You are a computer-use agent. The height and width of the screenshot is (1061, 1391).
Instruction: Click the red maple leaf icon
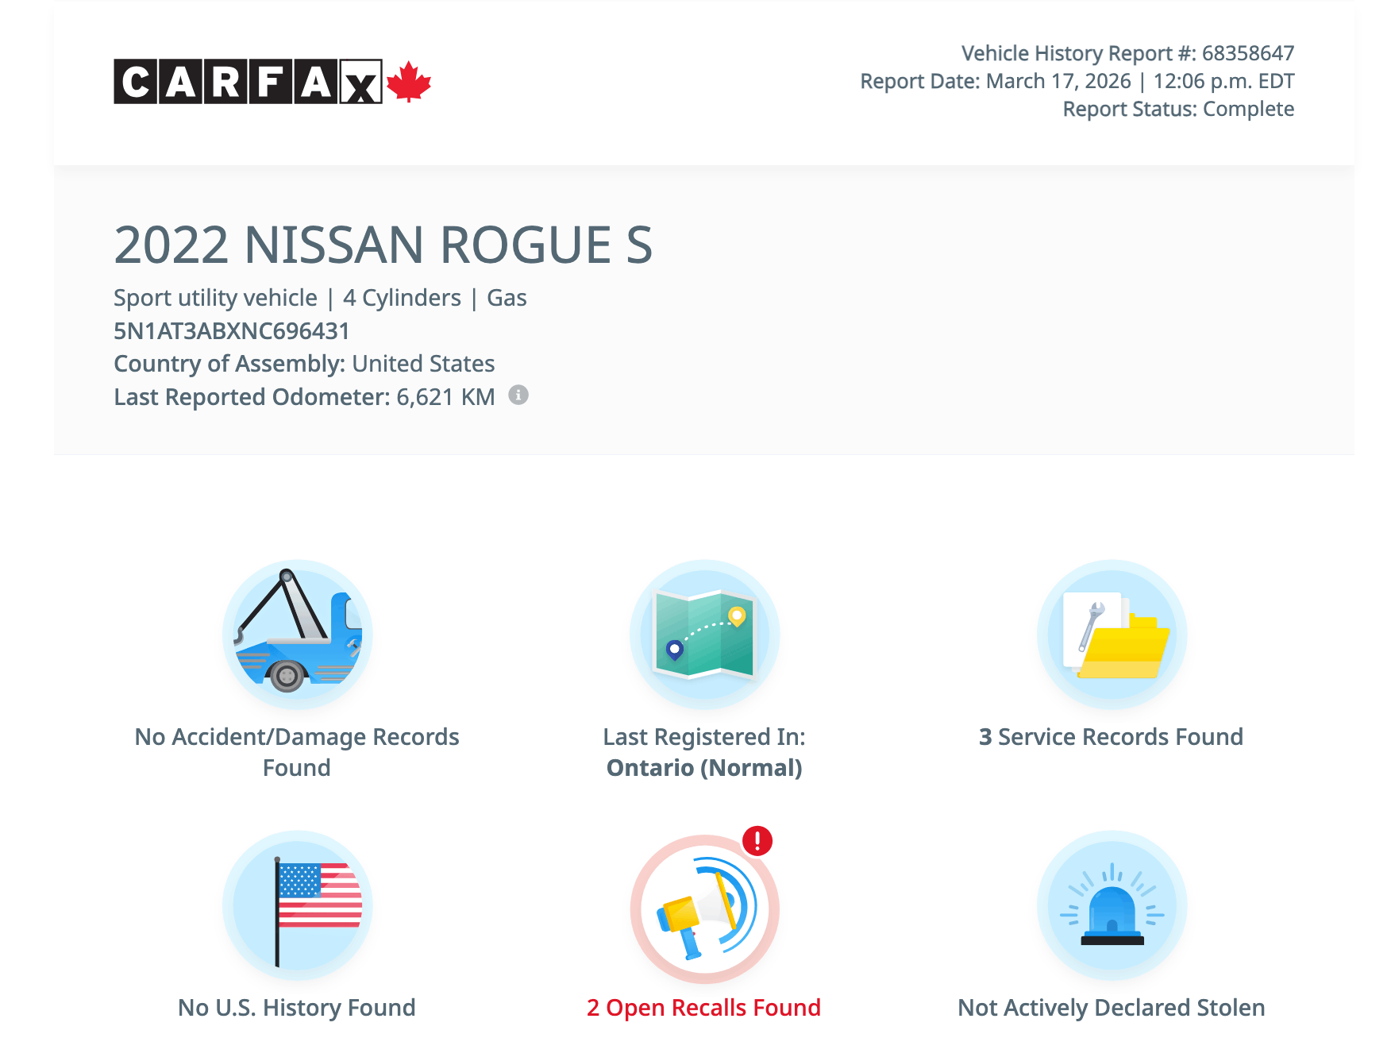click(x=409, y=82)
